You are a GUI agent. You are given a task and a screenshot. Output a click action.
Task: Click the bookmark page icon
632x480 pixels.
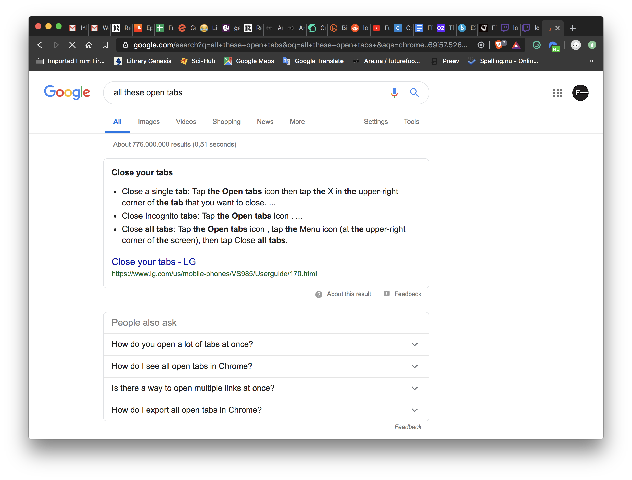[x=105, y=45]
